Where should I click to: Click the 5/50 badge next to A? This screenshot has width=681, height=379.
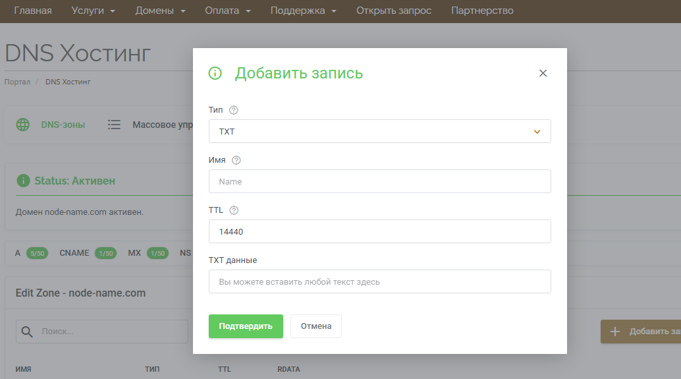[x=38, y=253]
